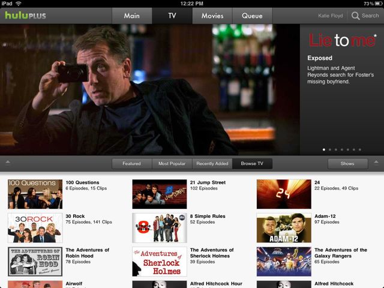This screenshot has width=384, height=288.
Task: Click '102 Episodes' text
Action: 204,188
